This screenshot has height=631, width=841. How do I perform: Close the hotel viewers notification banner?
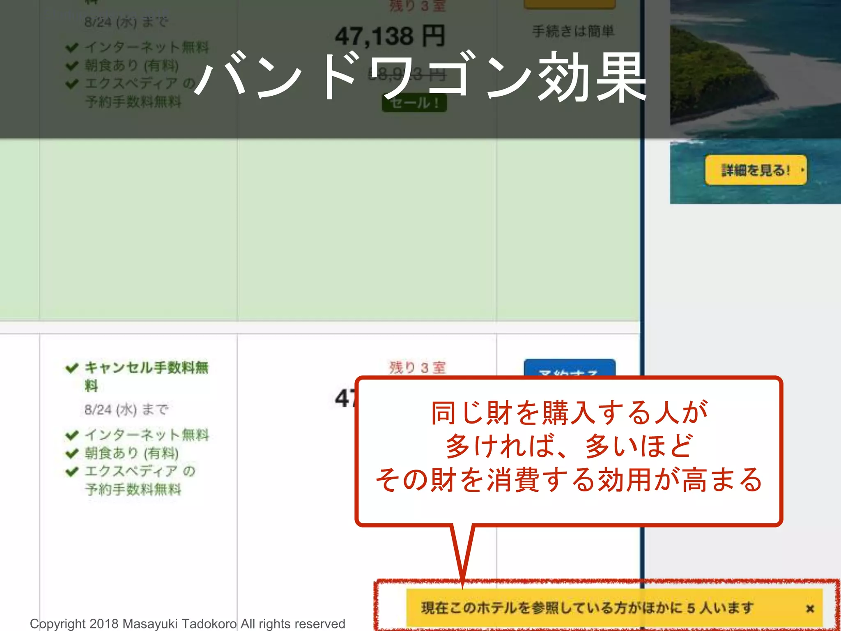tap(810, 608)
